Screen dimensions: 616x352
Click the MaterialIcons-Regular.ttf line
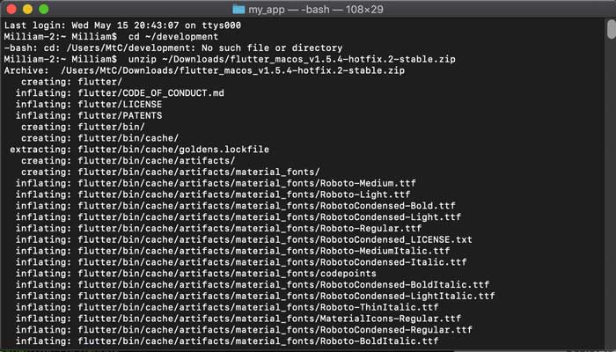238,319
